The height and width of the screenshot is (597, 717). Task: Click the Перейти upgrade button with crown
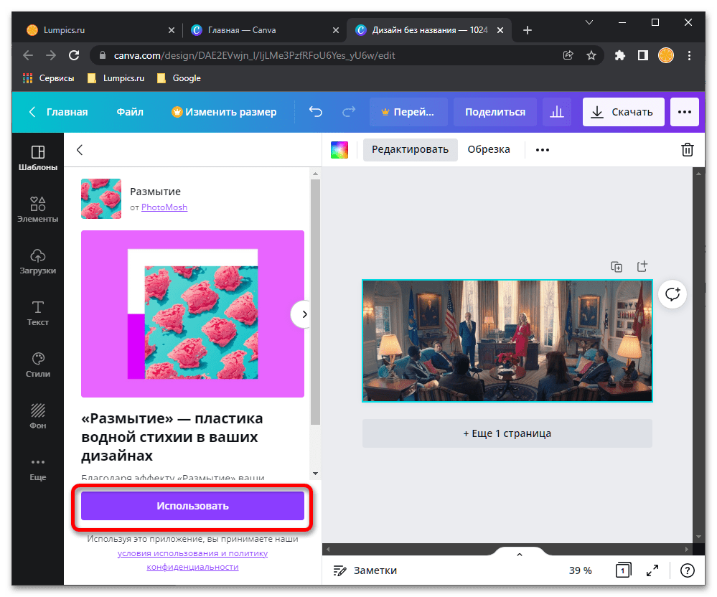(x=408, y=112)
